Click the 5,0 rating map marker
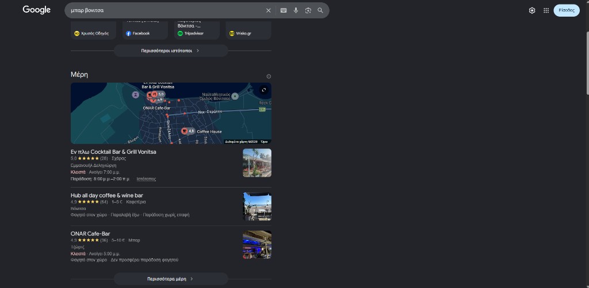Viewport: 589px width, 288px height. coord(158,95)
